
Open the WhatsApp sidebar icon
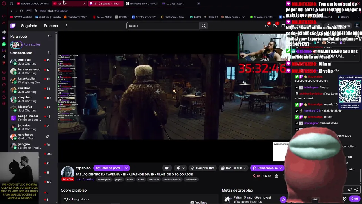click(4, 44)
